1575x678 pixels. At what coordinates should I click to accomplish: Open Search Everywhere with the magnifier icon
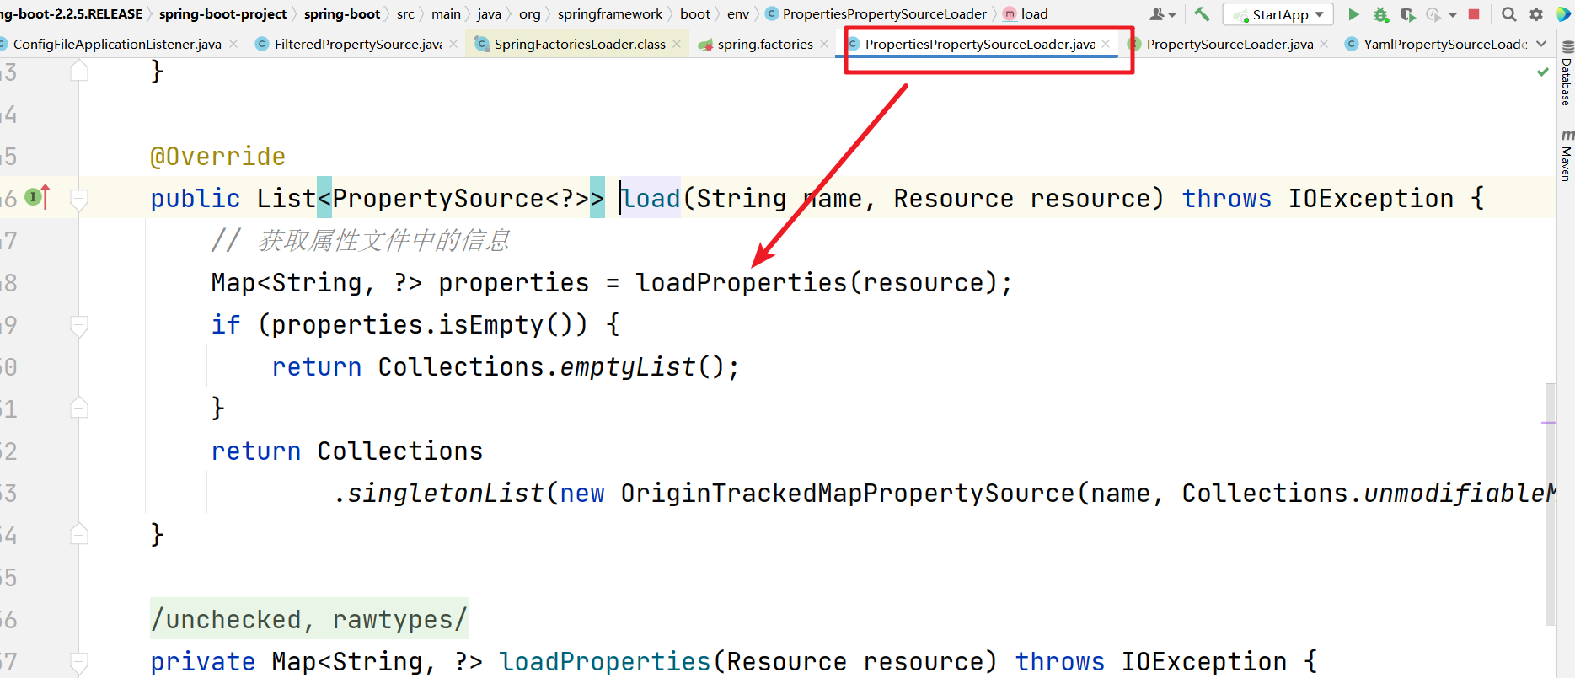click(1508, 14)
